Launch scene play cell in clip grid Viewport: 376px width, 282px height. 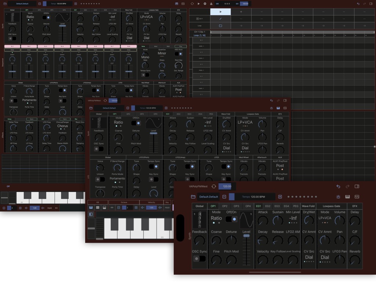tap(221, 11)
